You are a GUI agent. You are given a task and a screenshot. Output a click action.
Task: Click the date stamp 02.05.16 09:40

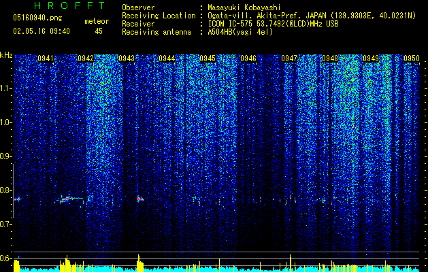42,31
